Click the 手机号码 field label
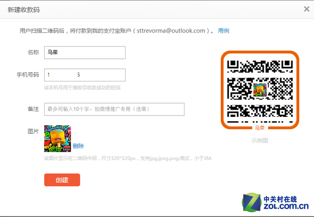This screenshot has height=217, width=314. tap(27, 75)
